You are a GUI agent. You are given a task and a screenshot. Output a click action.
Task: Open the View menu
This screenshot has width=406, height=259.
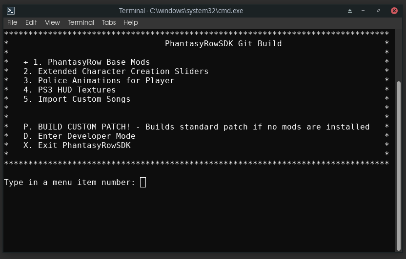52,23
